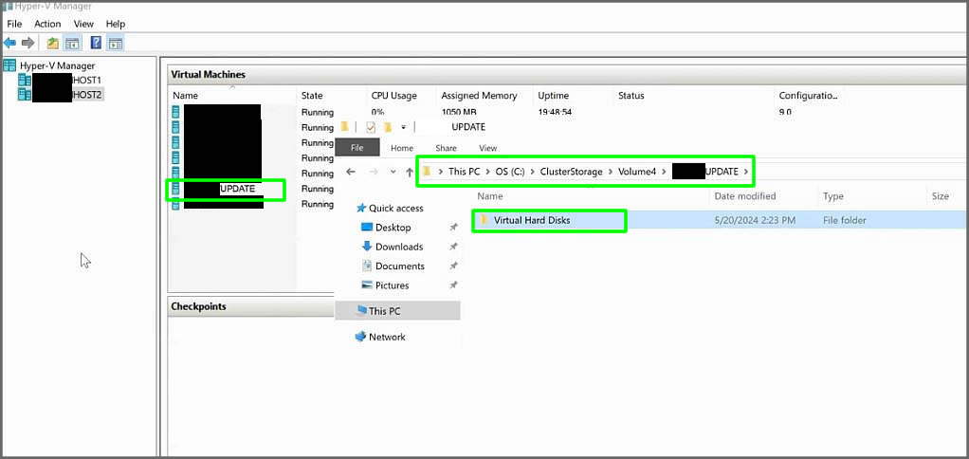
Task: Open the Action menu in Hyper-V Manager
Action: pos(47,24)
